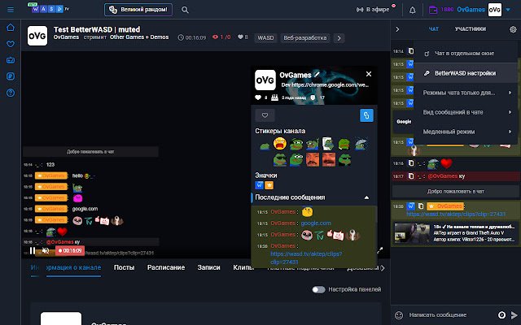This screenshot has width=521, height=325.
Task: Click the OvG channel avatar by title
Action: coord(37,36)
